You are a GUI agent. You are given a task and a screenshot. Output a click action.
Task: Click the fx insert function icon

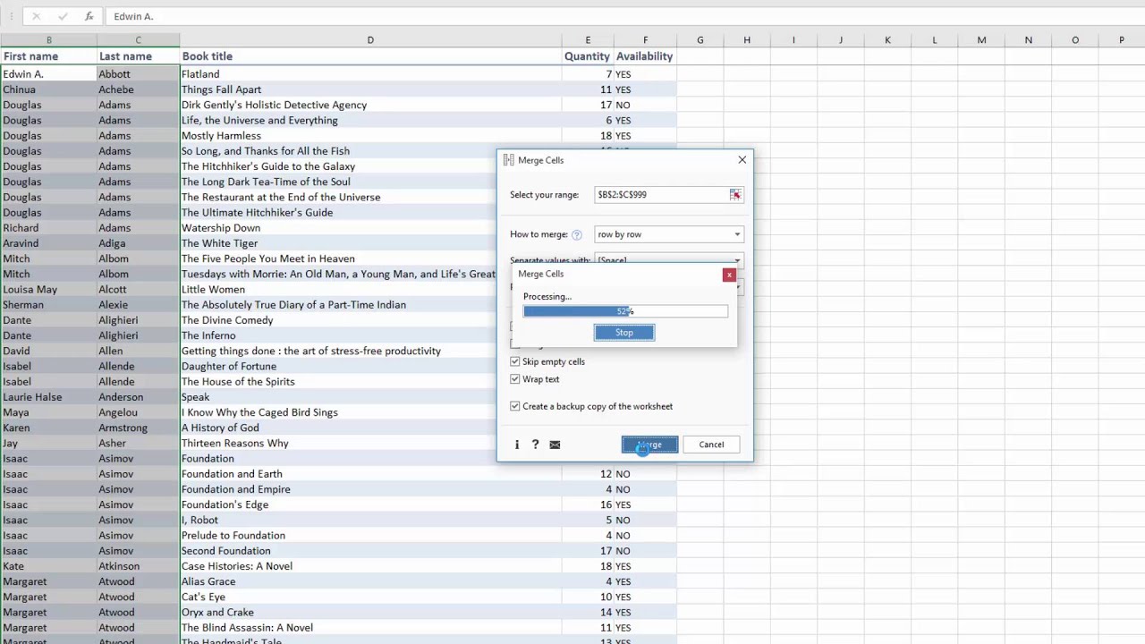point(89,16)
